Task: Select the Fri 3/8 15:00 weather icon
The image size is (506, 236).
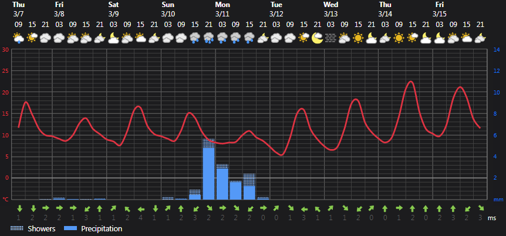Action: coord(86,38)
